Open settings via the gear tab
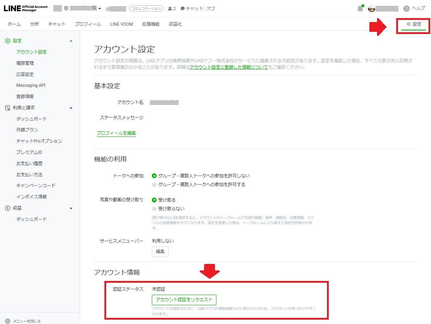Image resolution: width=431 pixels, height=324 pixels. tap(414, 24)
